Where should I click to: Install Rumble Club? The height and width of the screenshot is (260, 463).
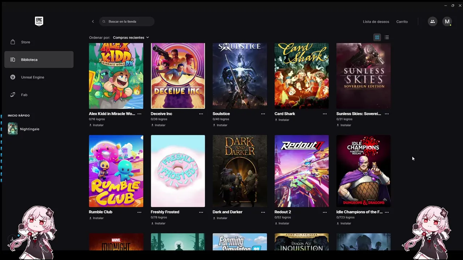pos(96,218)
